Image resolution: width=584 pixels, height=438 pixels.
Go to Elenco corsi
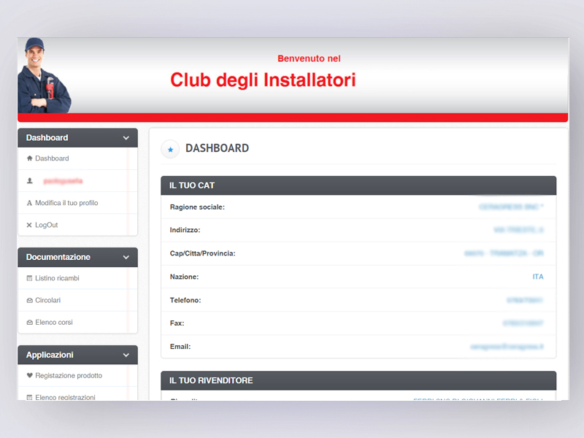coord(54,322)
